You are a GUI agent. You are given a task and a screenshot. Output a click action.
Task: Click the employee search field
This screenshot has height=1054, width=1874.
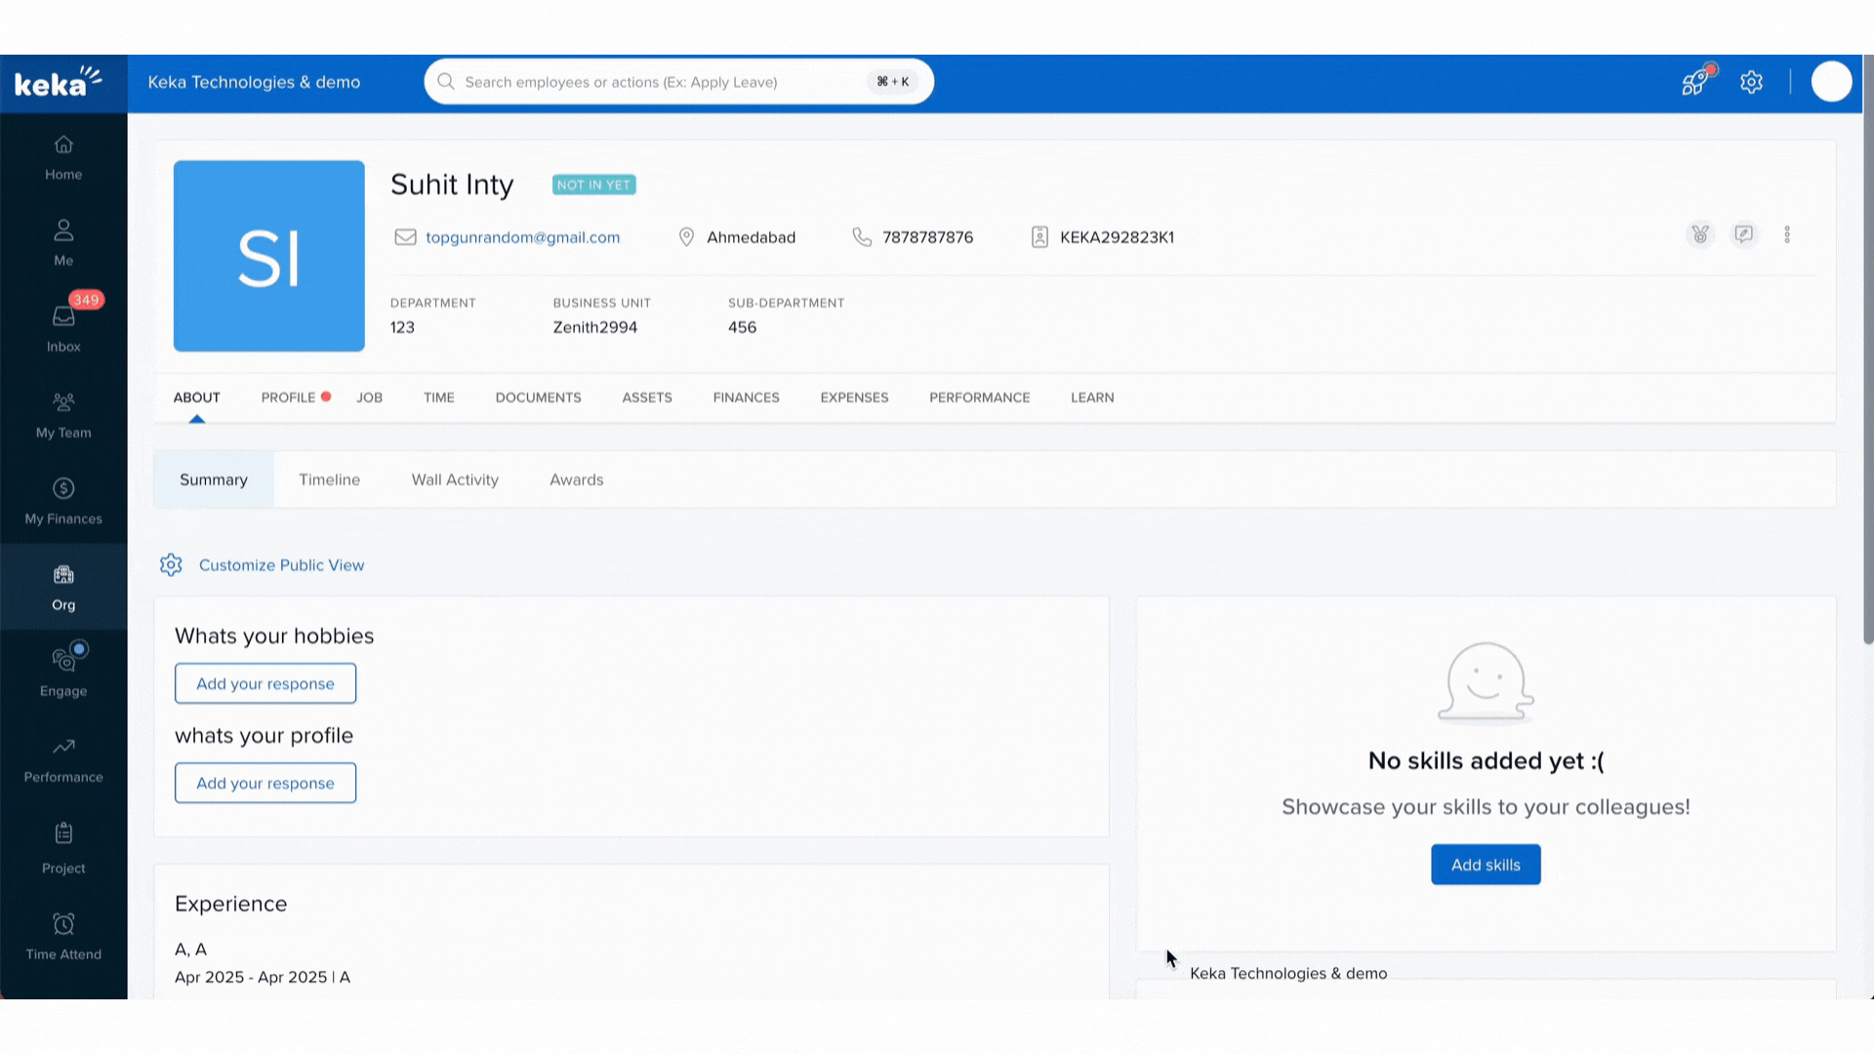tap(664, 82)
